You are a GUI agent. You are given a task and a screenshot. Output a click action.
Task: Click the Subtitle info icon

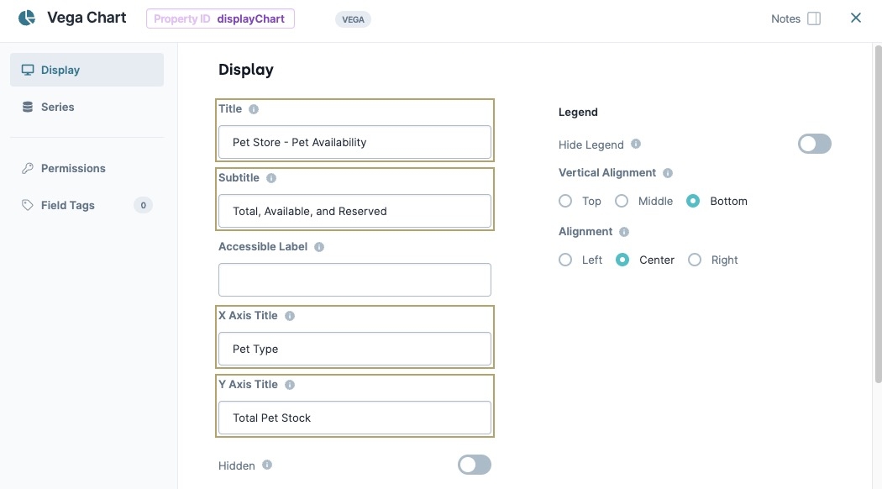[x=271, y=178]
